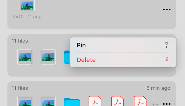The image size is (185, 106).
Task: Select first image thumbnail in 5 min ago group
Action: (x=25, y=101)
